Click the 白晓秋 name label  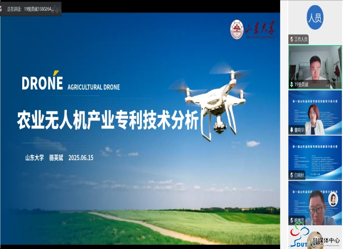tap(299, 175)
